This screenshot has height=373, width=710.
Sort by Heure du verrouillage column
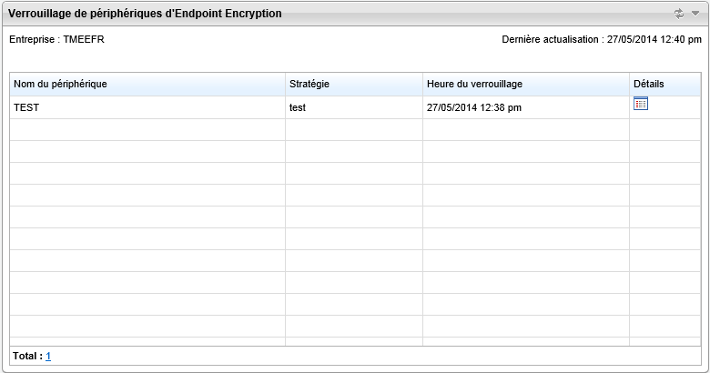474,84
